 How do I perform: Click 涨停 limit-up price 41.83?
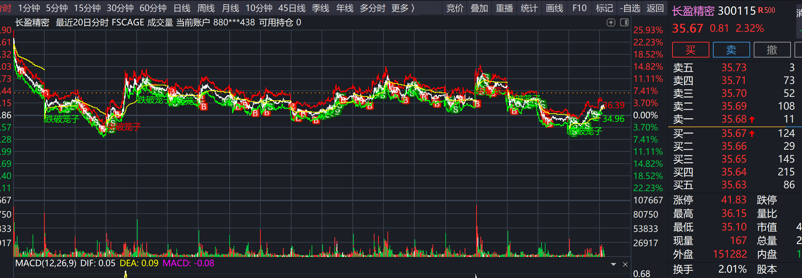pyautogui.click(x=734, y=200)
